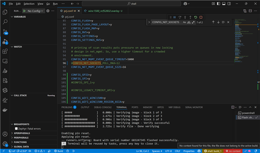Click Step Out in the debug toolbar
Viewport: 260px width, 153px height.
[191, 17]
